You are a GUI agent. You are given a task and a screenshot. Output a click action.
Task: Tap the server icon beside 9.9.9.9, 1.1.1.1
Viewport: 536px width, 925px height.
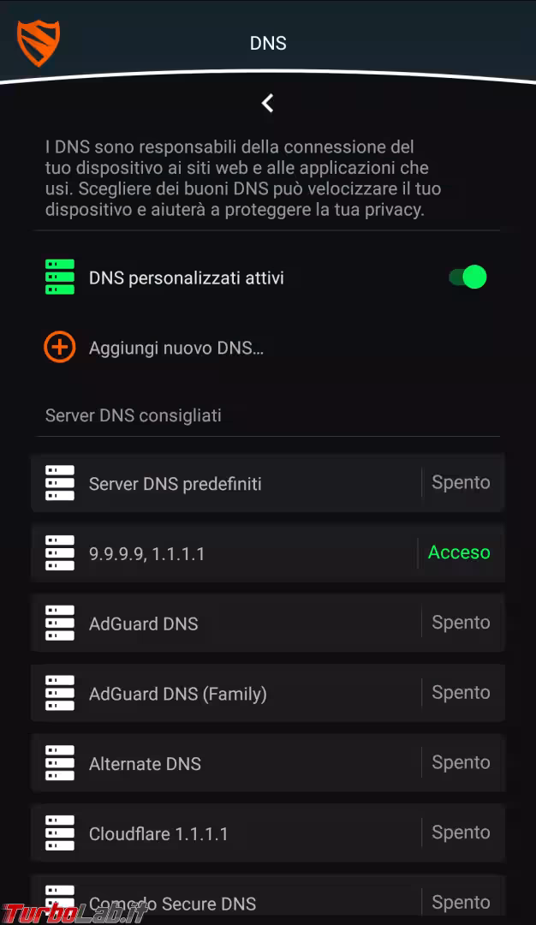tap(59, 552)
